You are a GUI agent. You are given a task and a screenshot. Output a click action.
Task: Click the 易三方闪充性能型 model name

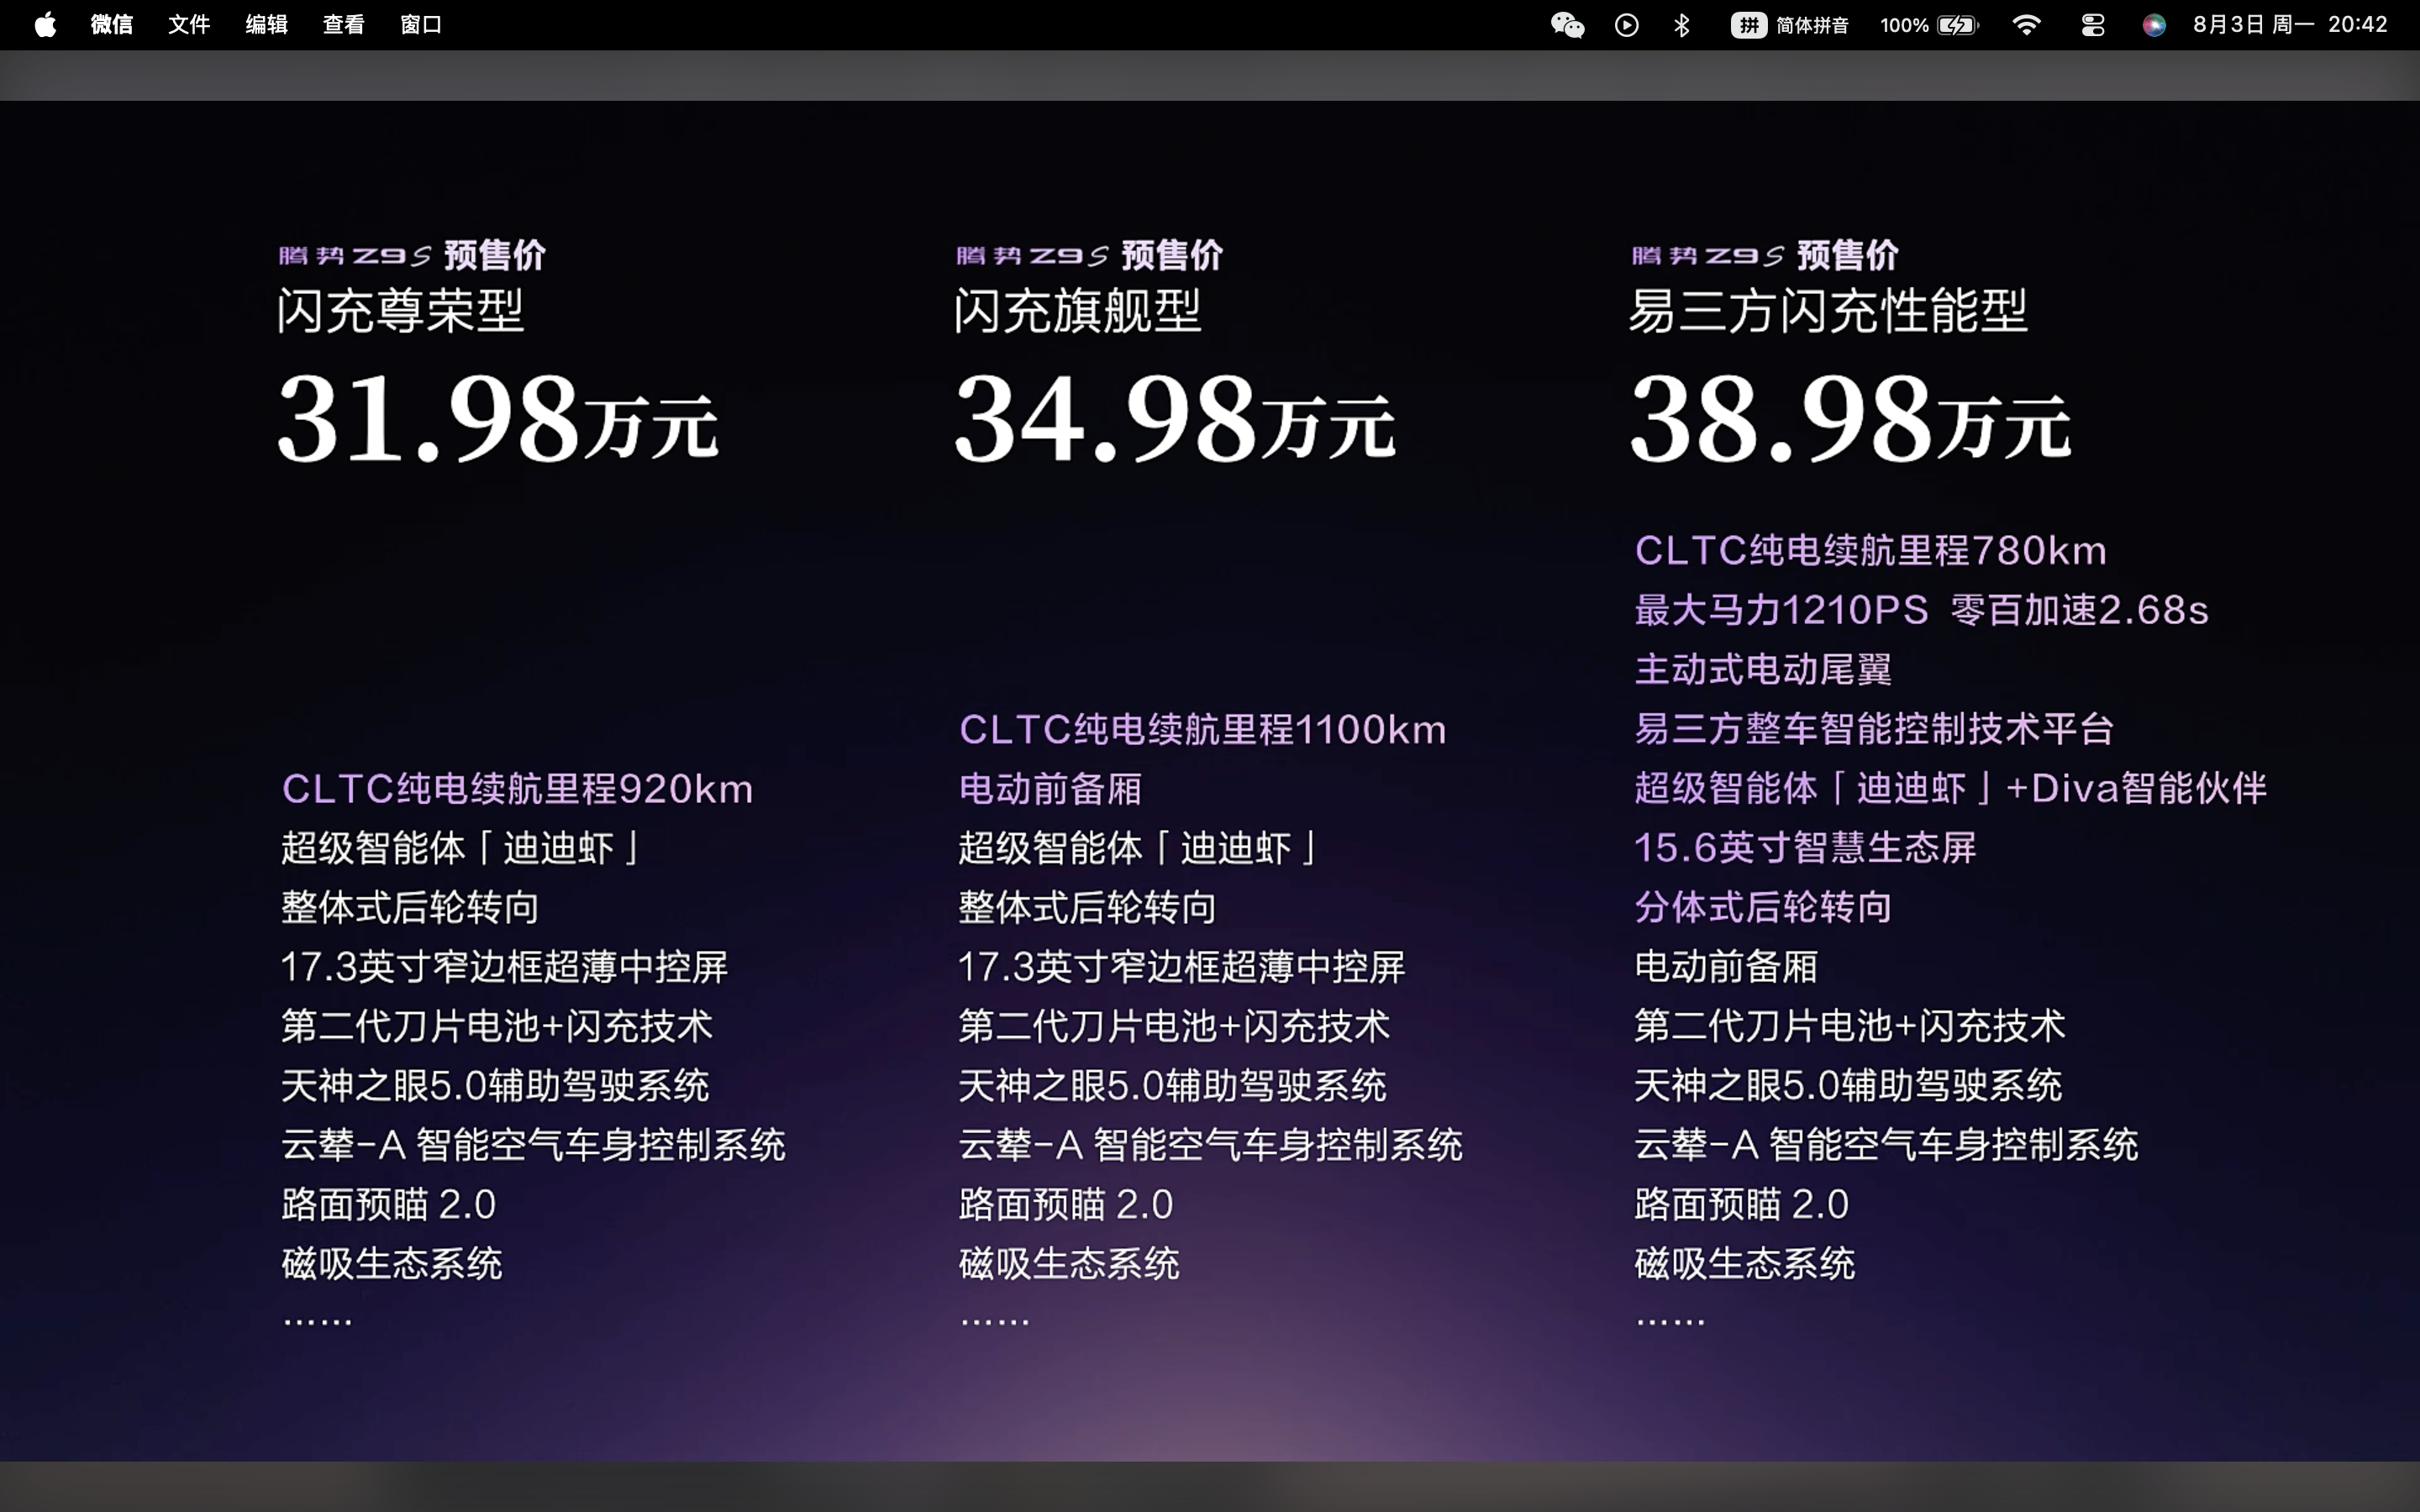[1828, 310]
